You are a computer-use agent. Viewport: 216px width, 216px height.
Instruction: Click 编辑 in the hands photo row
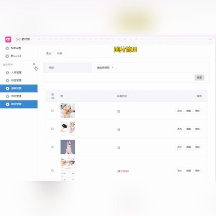pyautogui.click(x=189, y=147)
